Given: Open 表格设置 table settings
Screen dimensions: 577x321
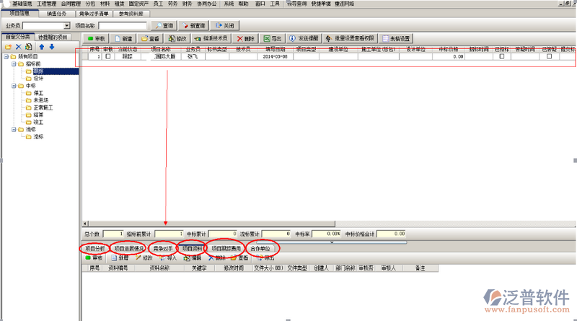Looking at the screenshot, I should pos(396,38).
